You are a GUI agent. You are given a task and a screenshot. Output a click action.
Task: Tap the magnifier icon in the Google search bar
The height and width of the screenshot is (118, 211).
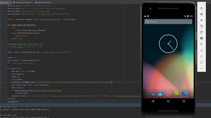[147, 22]
